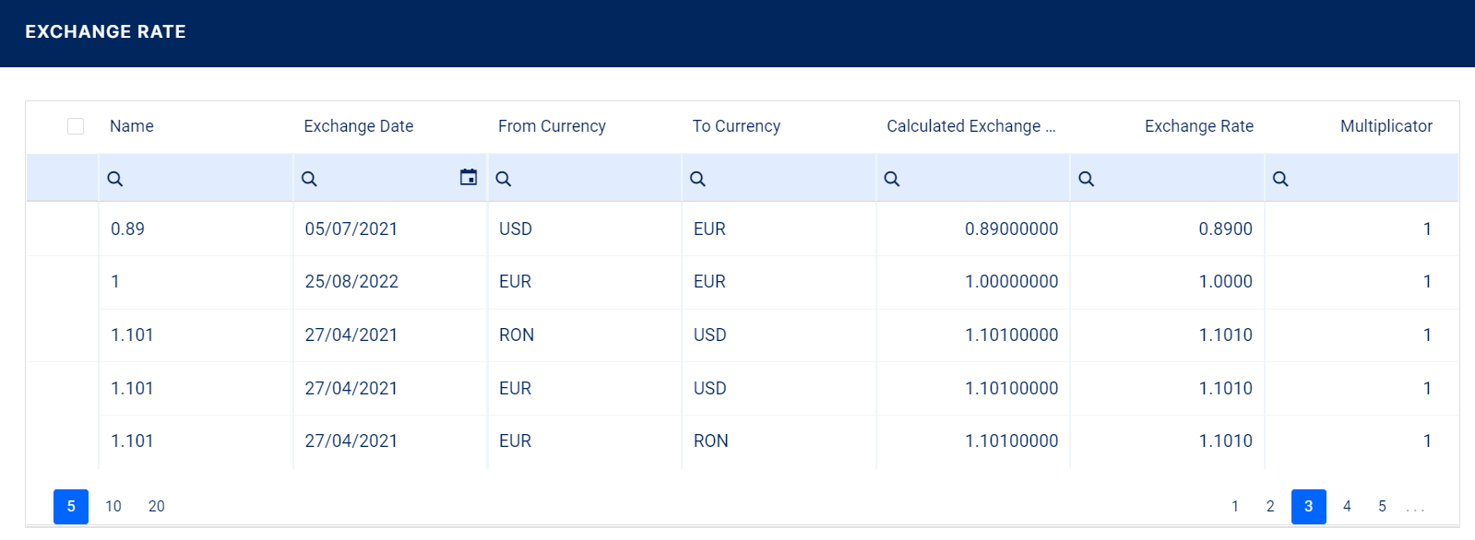Go to page 5 using pagination

coord(1382,506)
